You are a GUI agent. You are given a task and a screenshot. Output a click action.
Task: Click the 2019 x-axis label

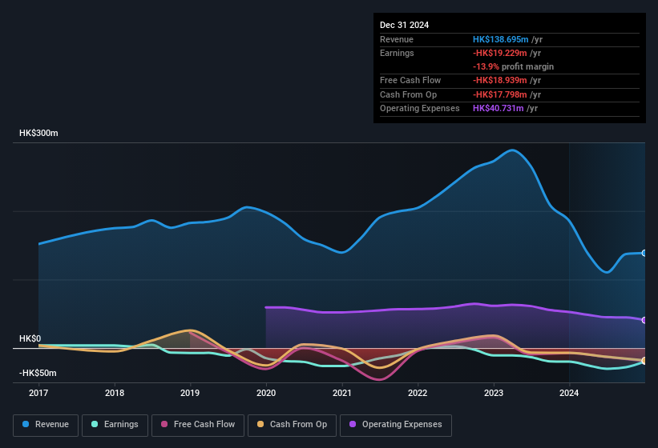(190, 393)
